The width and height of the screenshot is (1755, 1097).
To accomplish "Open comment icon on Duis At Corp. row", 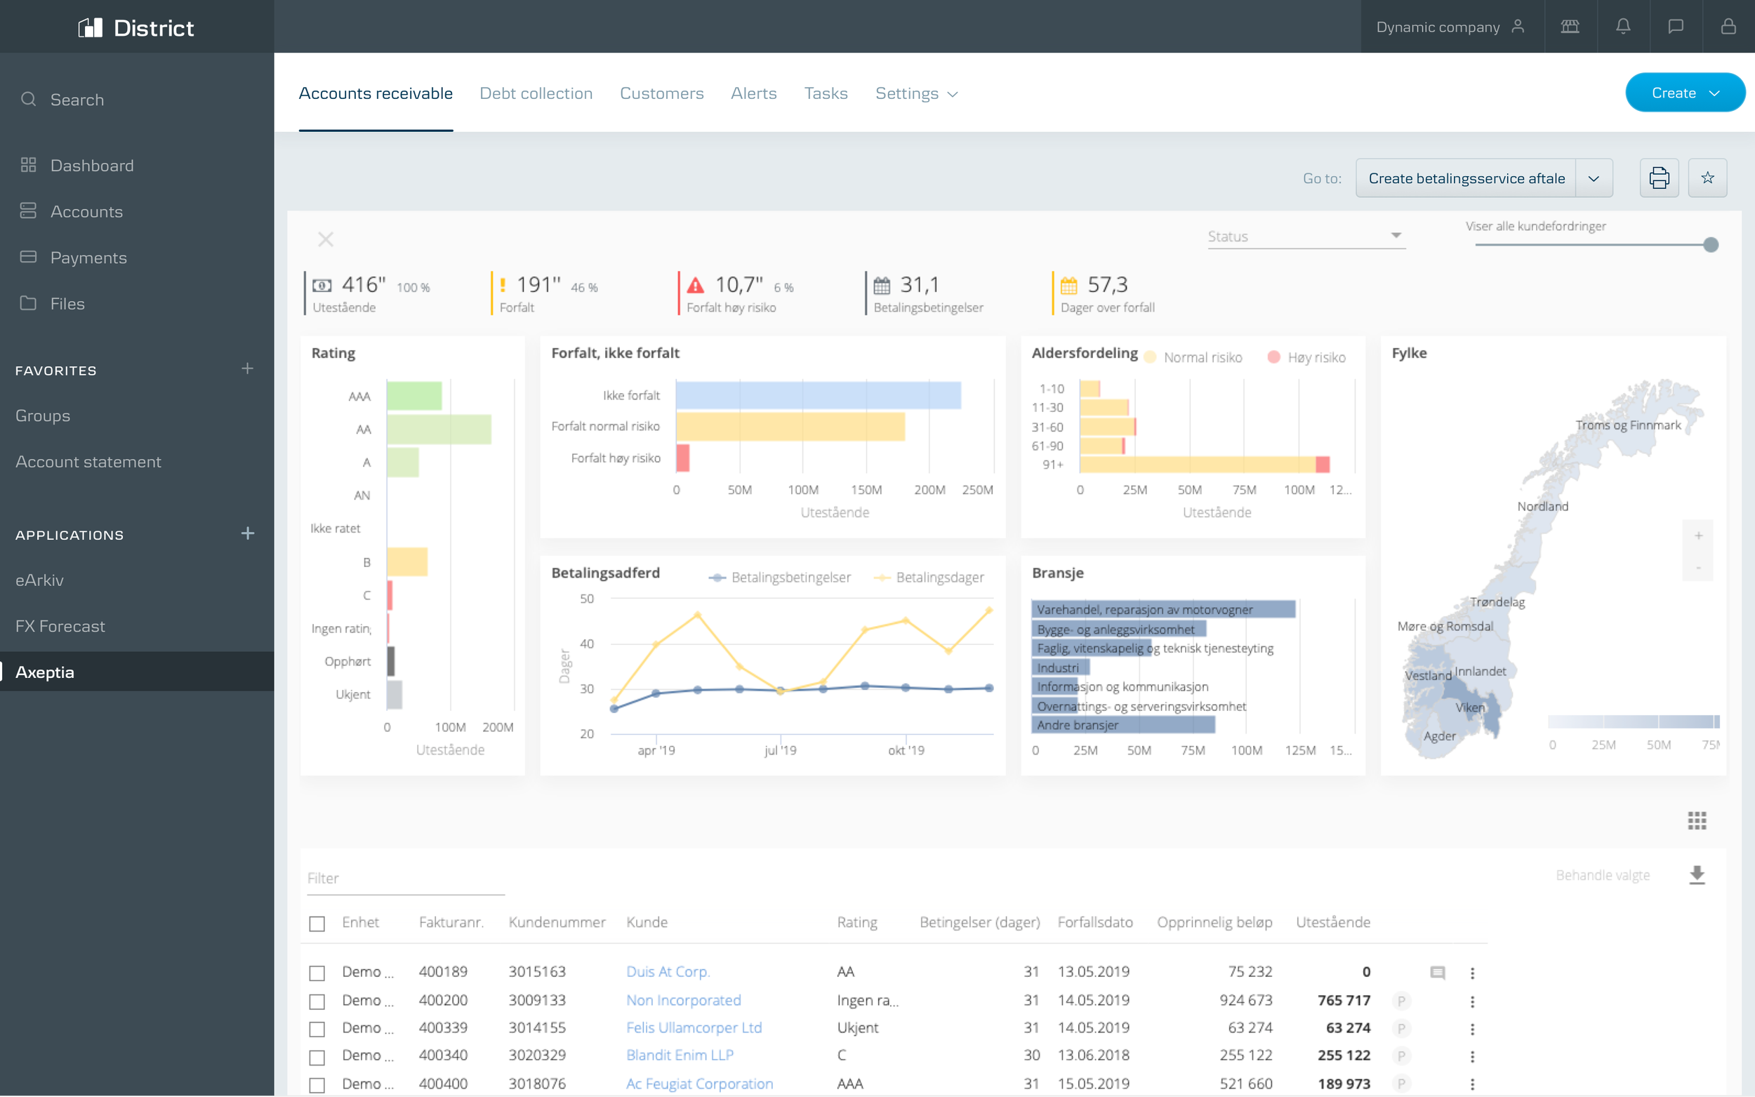I will (x=1437, y=972).
